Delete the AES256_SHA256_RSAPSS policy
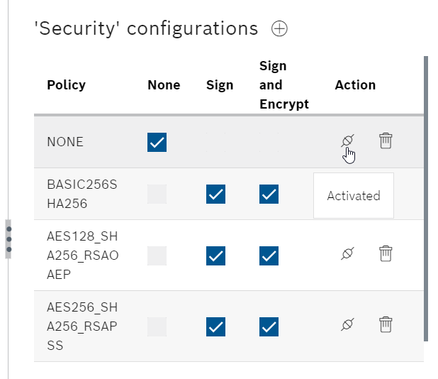Viewport: 438px width, 379px height. click(x=386, y=324)
